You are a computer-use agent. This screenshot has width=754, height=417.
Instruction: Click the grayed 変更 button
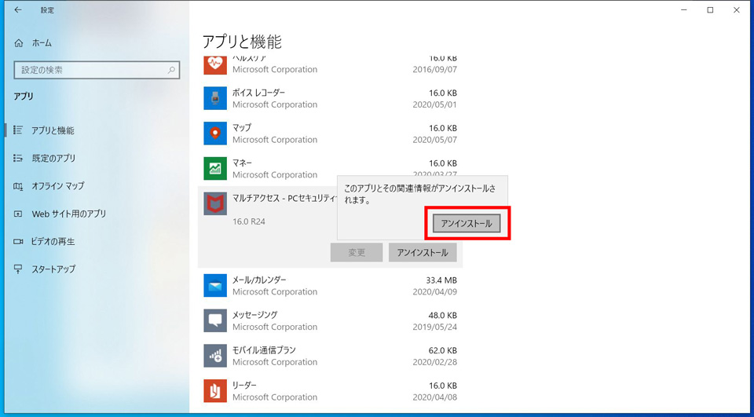coord(357,253)
